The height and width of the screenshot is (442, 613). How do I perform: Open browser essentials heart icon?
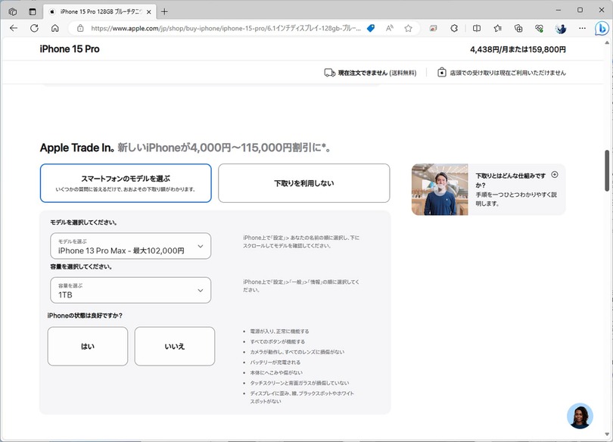tap(539, 28)
